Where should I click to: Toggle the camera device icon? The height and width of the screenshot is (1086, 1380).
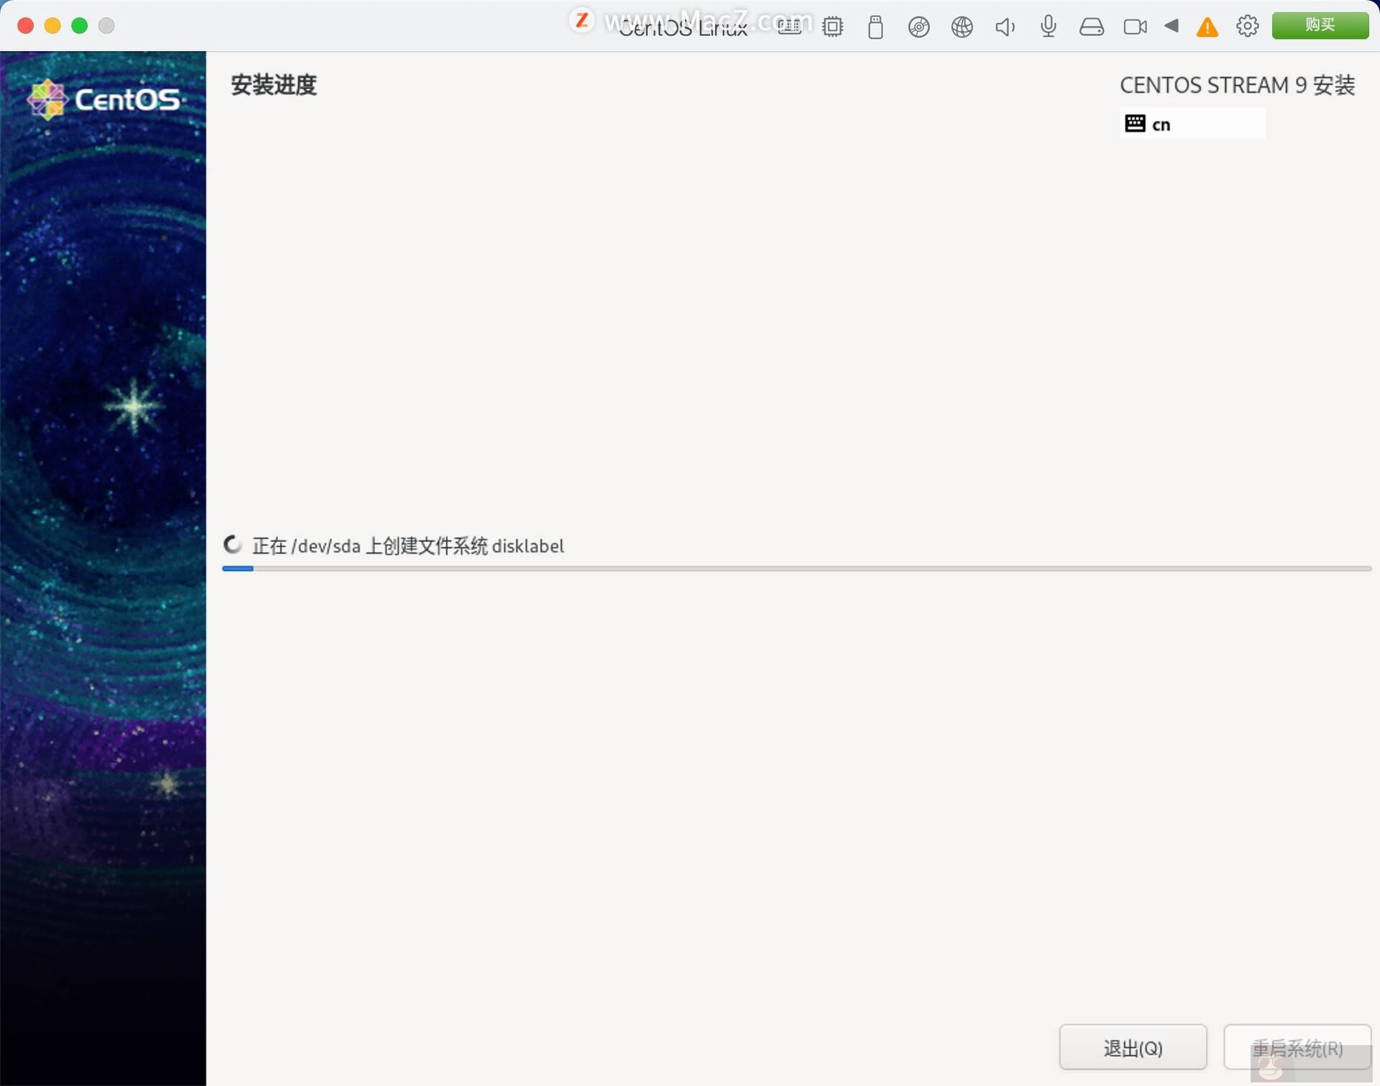(x=1135, y=27)
